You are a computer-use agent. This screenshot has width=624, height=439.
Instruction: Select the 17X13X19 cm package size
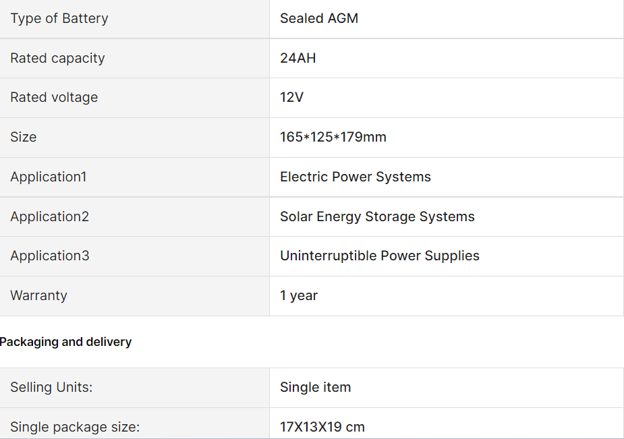click(x=322, y=427)
